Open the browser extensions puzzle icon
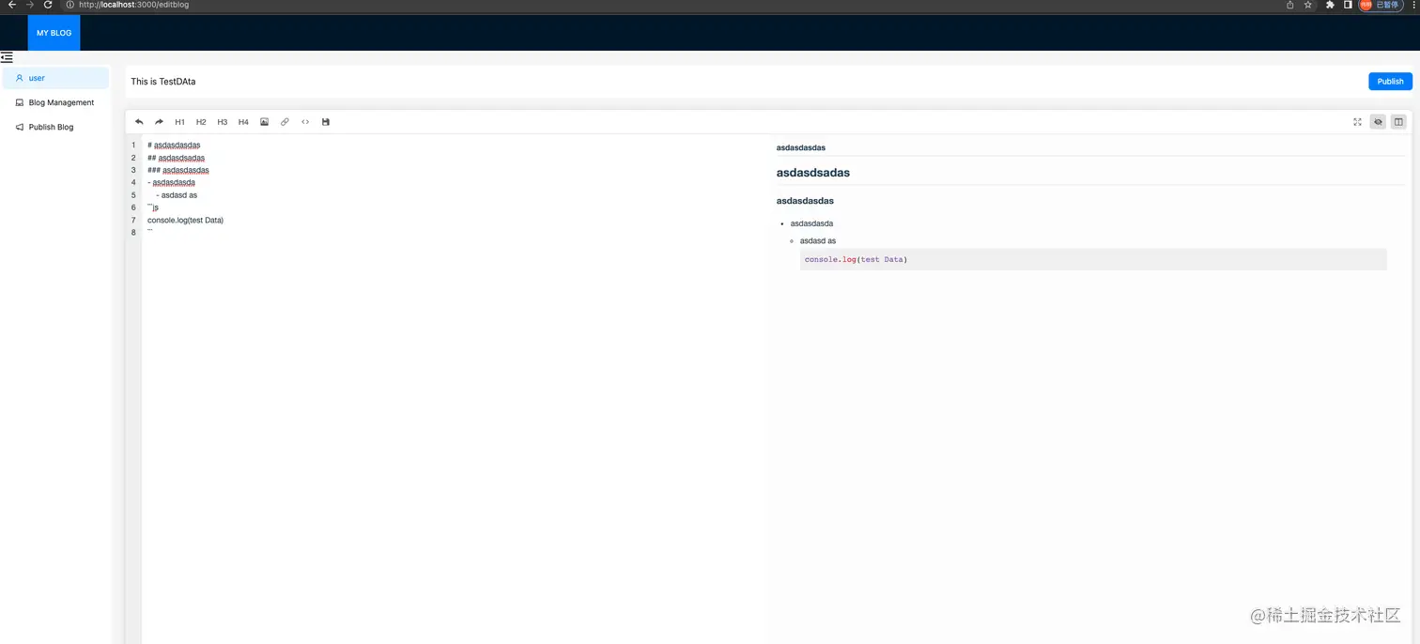 (x=1330, y=5)
